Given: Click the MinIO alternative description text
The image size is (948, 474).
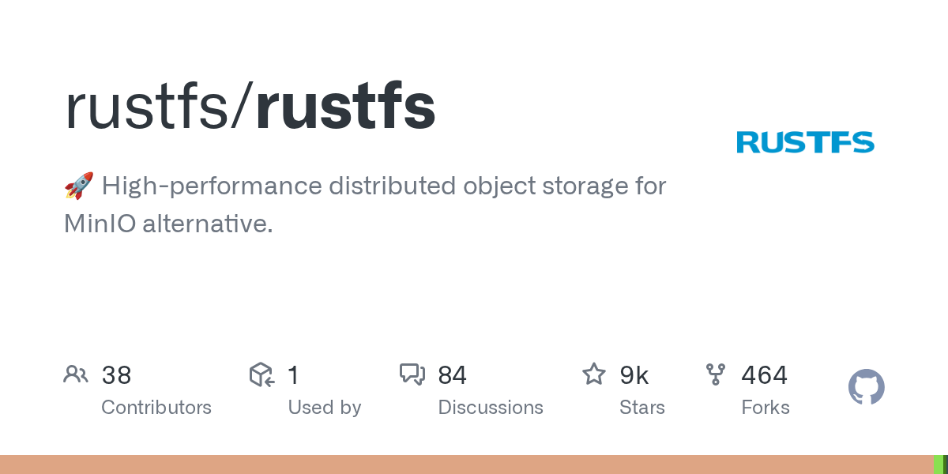Looking at the screenshot, I should pos(168,224).
